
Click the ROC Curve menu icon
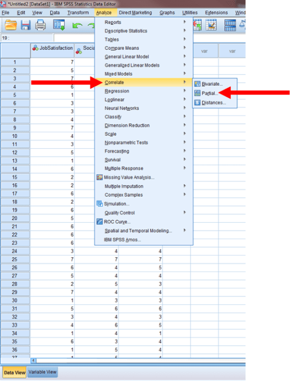click(99, 222)
